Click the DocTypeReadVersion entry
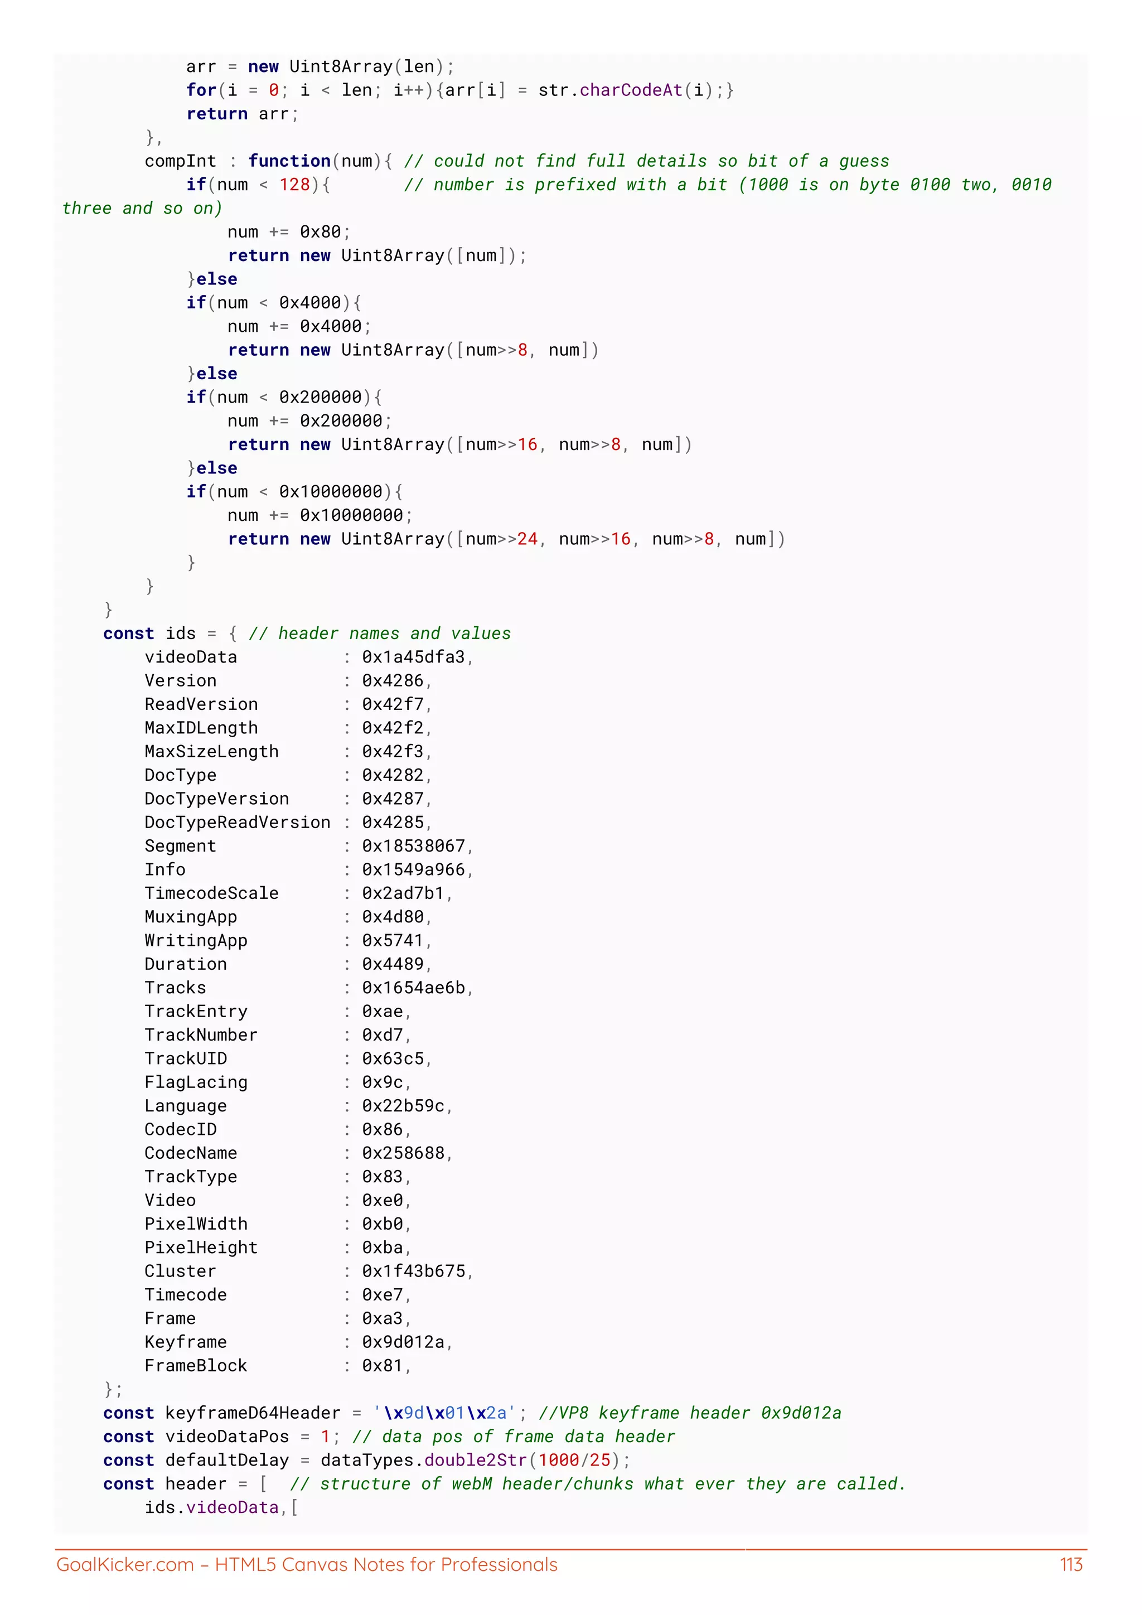 (x=237, y=822)
